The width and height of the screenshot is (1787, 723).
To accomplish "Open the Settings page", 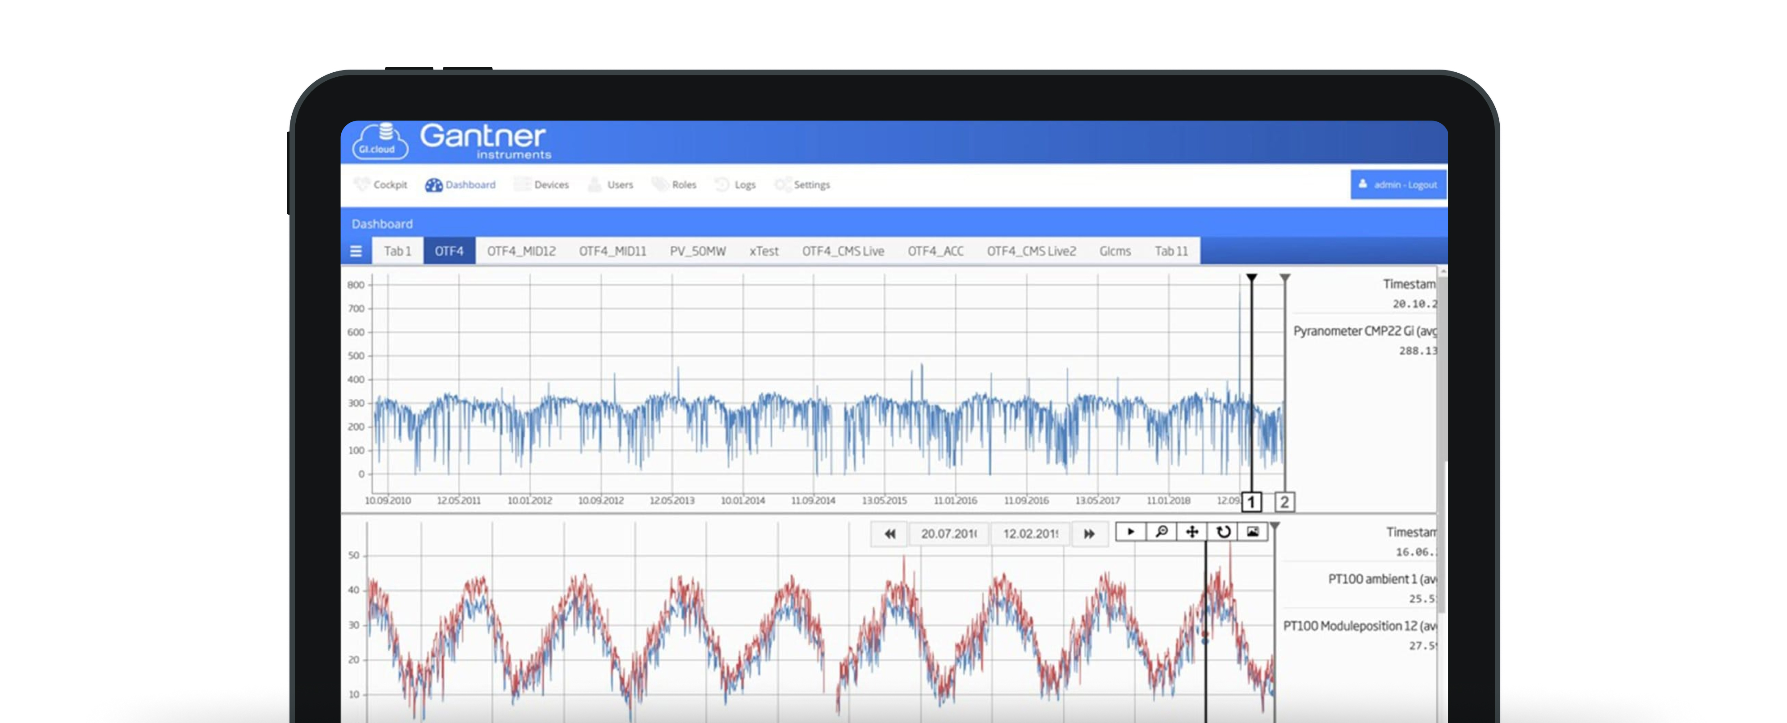I will [x=803, y=184].
